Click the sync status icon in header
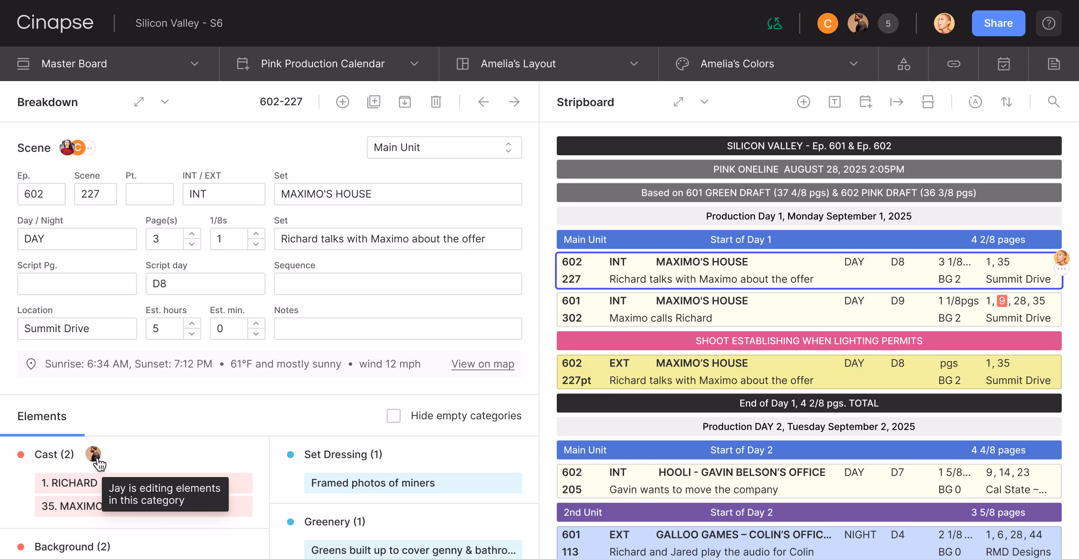Screen dimensions: 1079x559 tap(775, 23)
